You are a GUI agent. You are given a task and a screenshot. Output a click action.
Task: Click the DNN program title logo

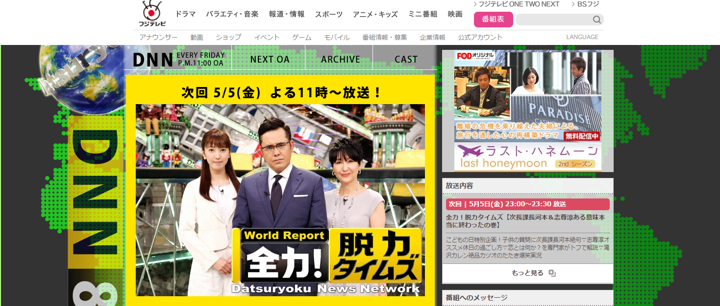point(153,60)
